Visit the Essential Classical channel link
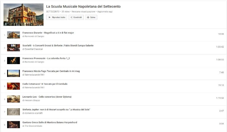The image size is (227, 132). [x=34, y=49]
